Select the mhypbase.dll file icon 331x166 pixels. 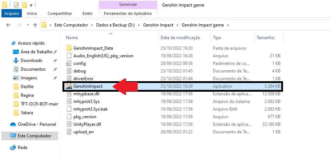69,94
